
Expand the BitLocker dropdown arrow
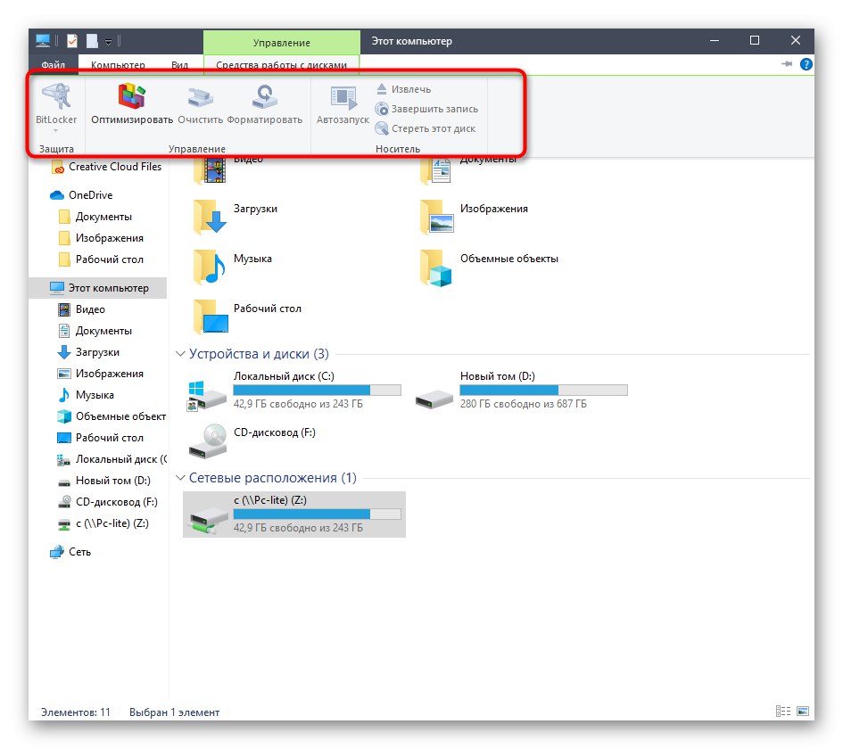point(56,130)
